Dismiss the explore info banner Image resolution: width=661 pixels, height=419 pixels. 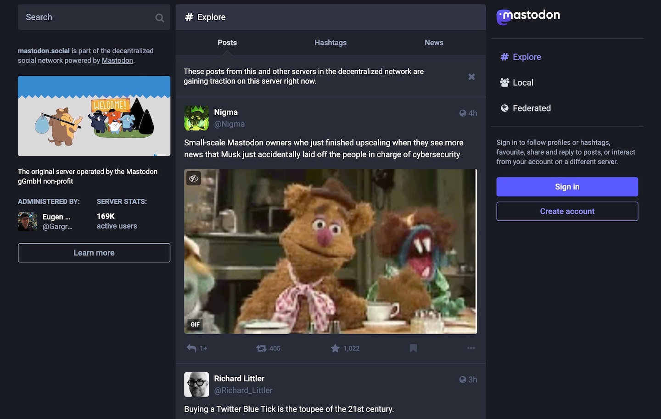pyautogui.click(x=471, y=77)
